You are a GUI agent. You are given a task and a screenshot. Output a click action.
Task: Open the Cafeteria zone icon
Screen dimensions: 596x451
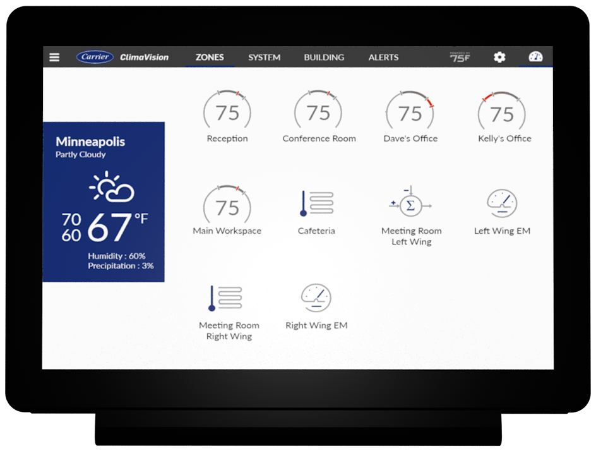pos(316,204)
